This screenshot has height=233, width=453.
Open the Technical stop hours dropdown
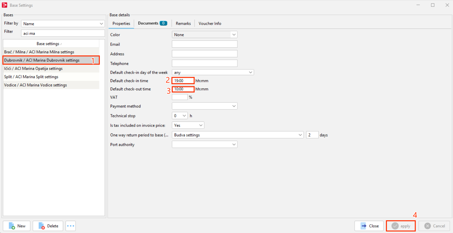[180, 116]
